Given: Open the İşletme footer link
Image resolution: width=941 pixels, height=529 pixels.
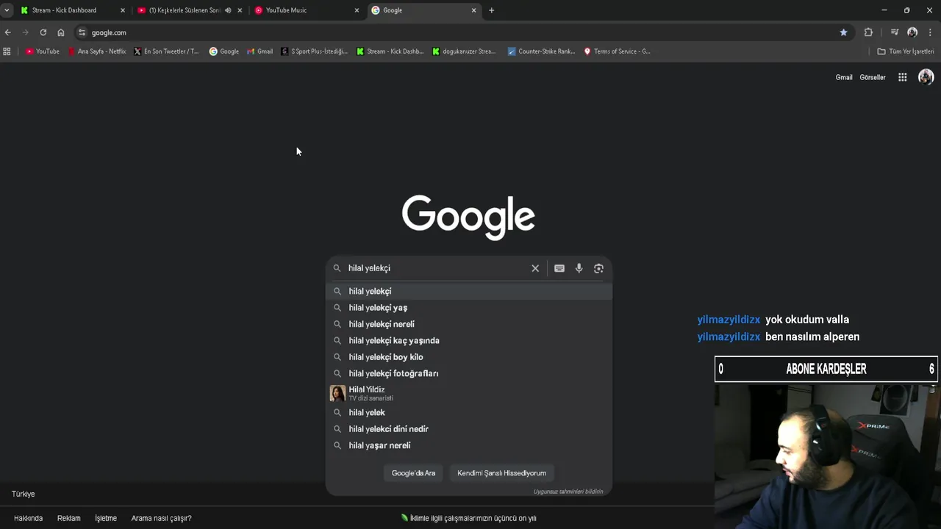Looking at the screenshot, I should click(x=106, y=518).
